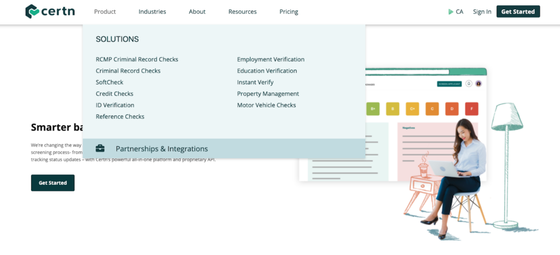
Task: Select the red F grade tile
Action: point(471,109)
